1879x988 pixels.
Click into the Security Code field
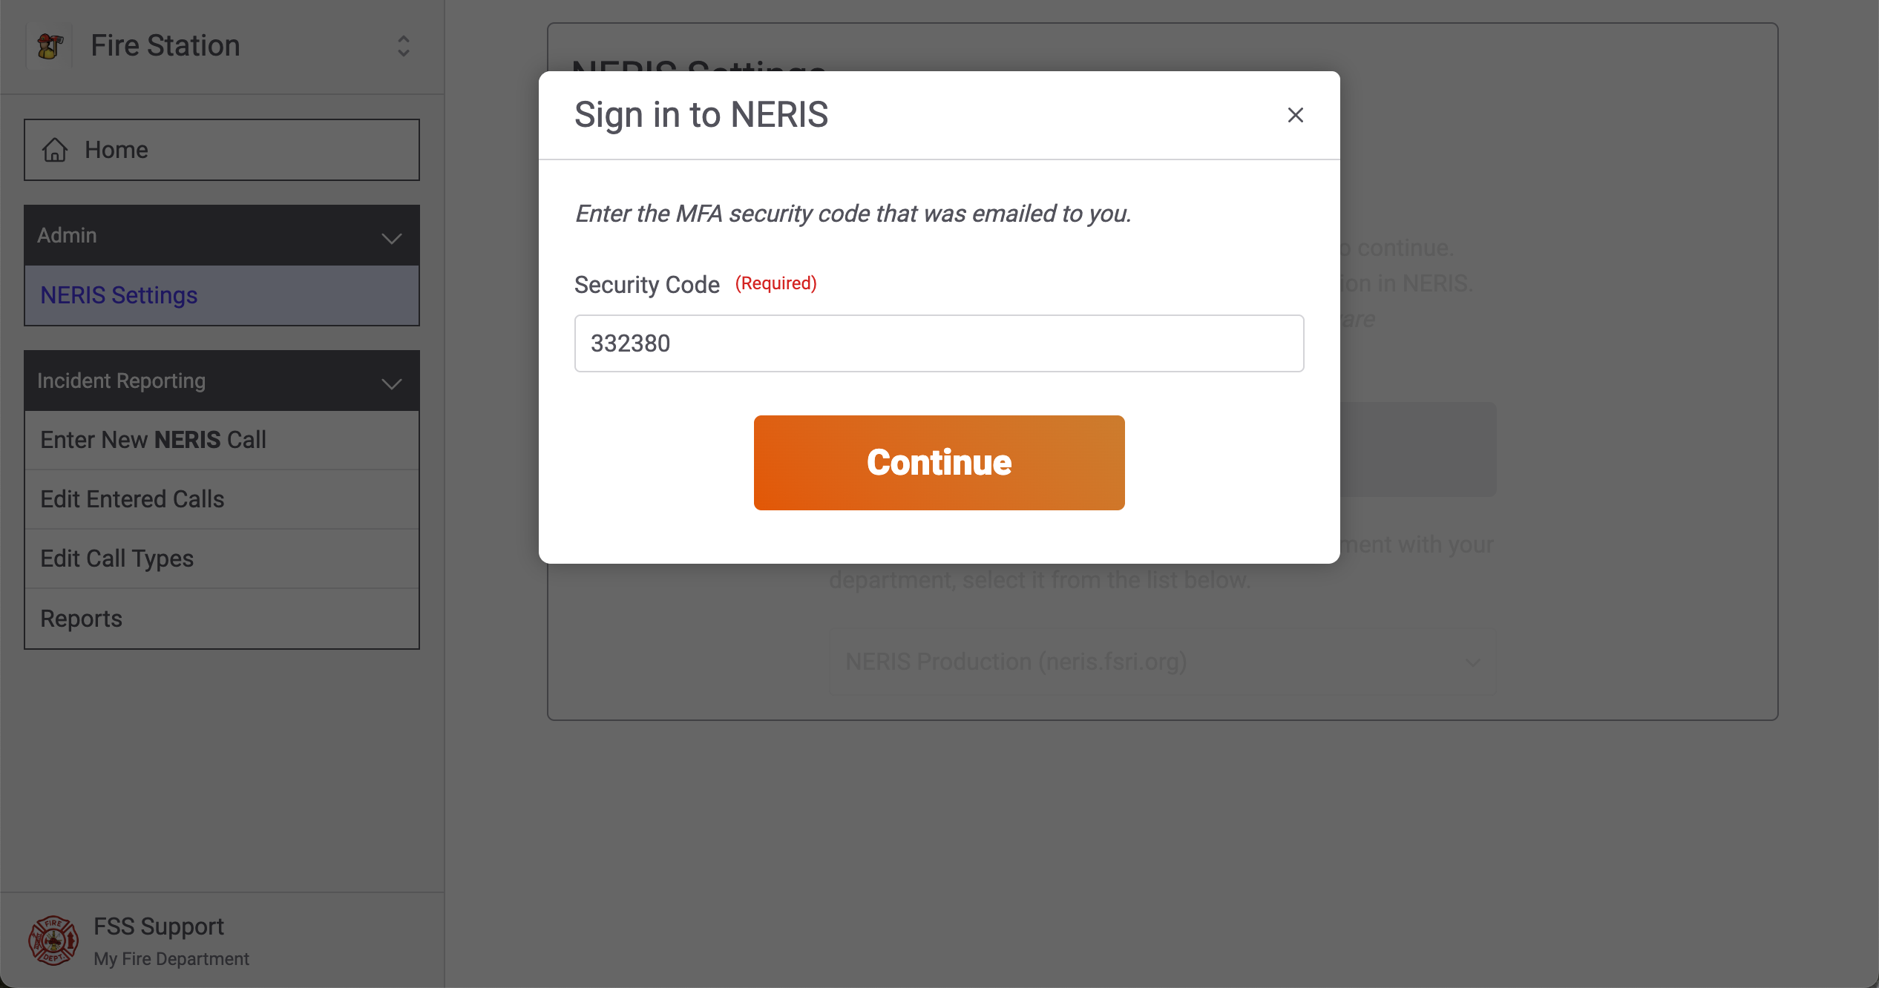tap(939, 343)
